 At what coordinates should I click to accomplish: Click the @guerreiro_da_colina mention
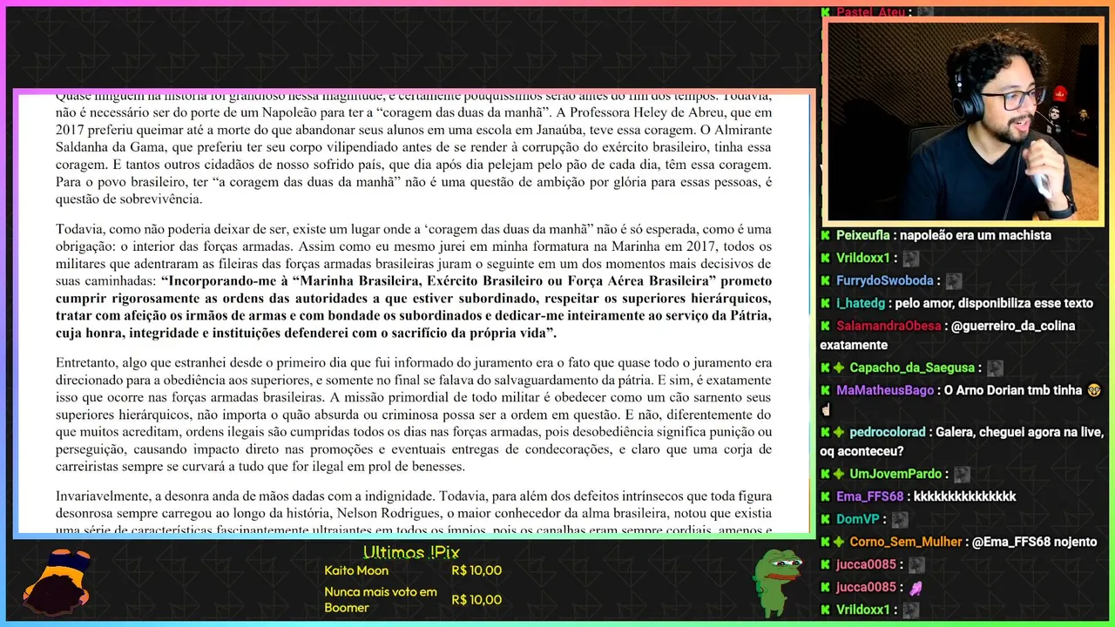(1013, 327)
